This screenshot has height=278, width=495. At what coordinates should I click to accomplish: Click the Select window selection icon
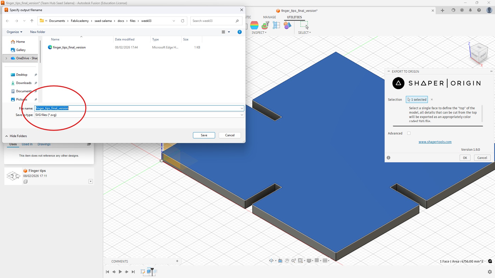tap(304, 25)
